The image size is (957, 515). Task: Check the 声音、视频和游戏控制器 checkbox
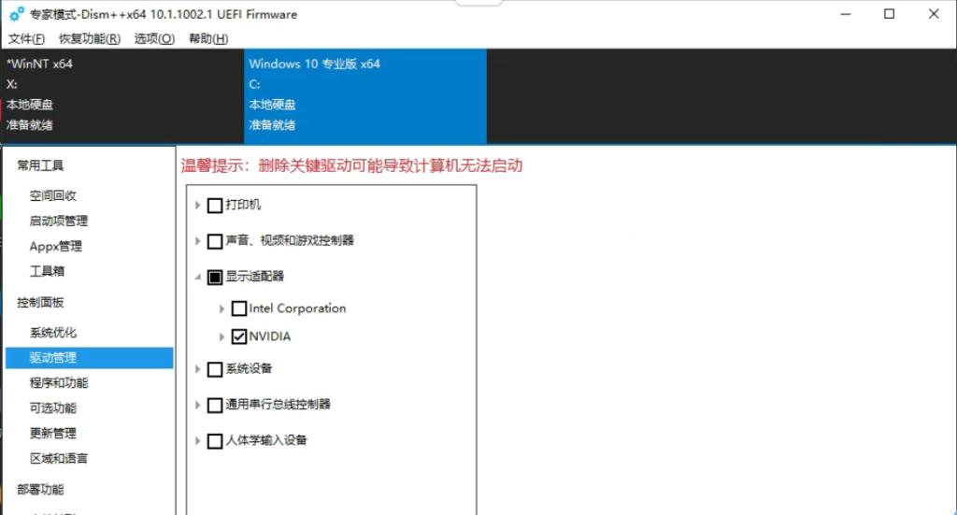tap(215, 241)
